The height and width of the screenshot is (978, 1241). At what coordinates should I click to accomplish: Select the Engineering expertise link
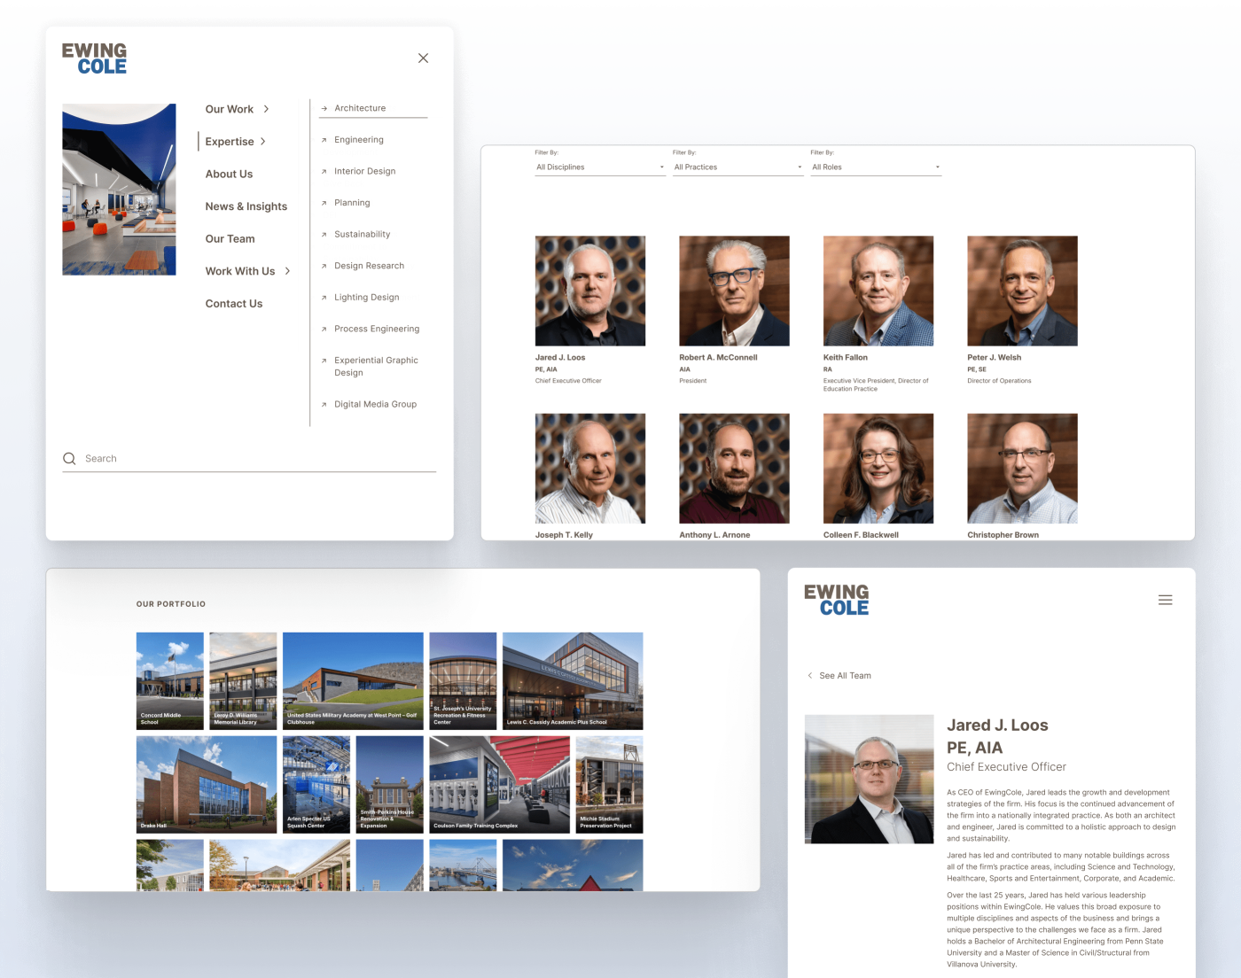[x=359, y=139]
